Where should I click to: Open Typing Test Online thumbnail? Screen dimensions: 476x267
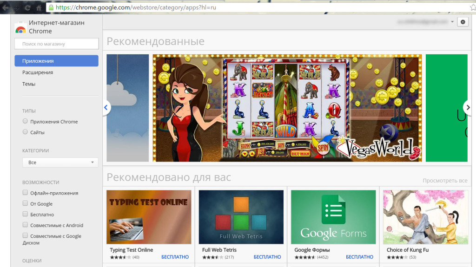point(149,217)
